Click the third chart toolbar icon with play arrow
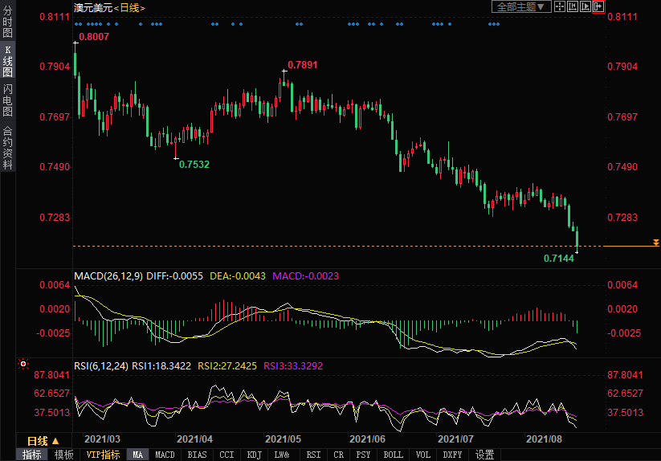 point(585,6)
